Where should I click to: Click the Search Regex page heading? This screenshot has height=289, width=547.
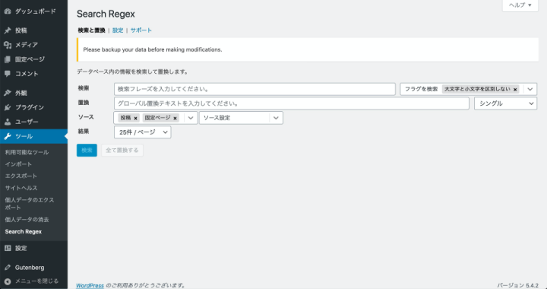[106, 14]
